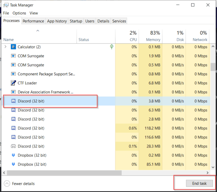Select the CTF Loader process name
The width and height of the screenshot is (217, 192).
(x=27, y=83)
